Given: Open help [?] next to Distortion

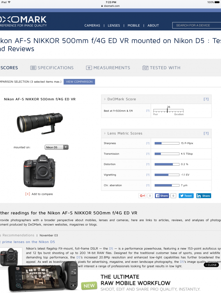Looking at the screenshot, I should [148, 164].
